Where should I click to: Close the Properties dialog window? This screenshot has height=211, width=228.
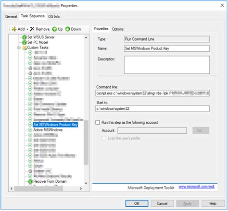coord(222,5)
